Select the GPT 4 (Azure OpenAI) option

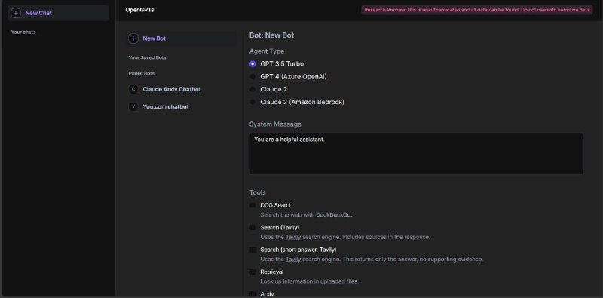tap(253, 77)
